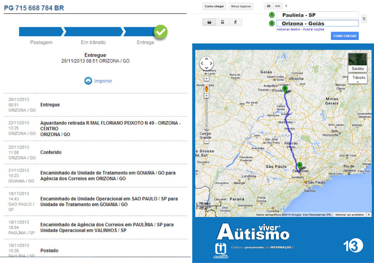This screenshot has height=263, width=374.
Task: Click the Orizona - Goiás destination field
Action: click(x=317, y=23)
